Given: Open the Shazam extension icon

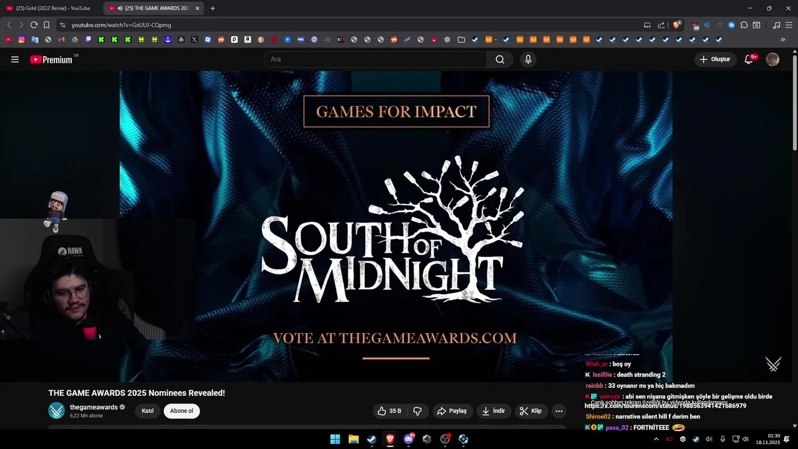Looking at the screenshot, I should (731, 25).
